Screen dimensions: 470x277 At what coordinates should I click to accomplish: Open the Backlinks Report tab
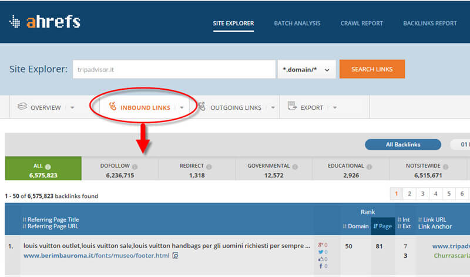click(430, 23)
